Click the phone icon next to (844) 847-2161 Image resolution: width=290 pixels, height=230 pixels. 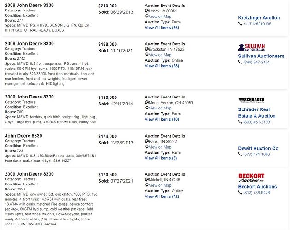[x=240, y=62]
